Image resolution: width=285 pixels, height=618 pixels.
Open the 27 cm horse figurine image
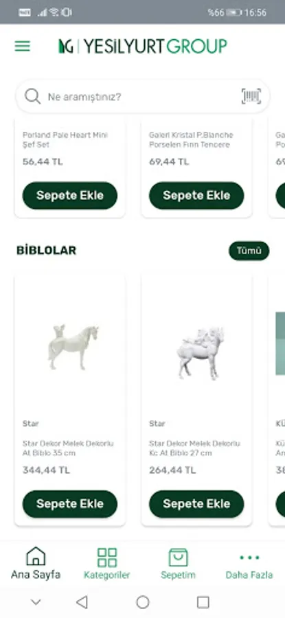coord(201,353)
